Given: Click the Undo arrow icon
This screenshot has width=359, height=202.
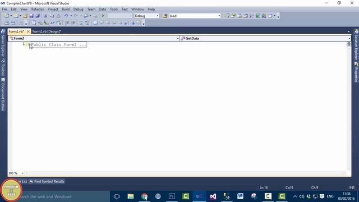Looking at the screenshot, I should click(66, 16).
